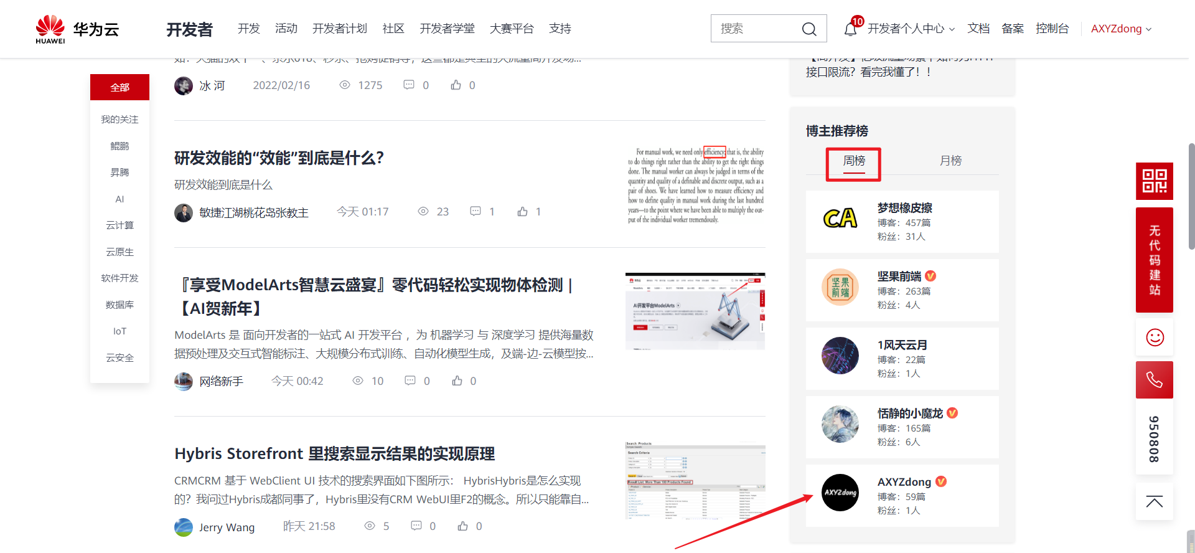The image size is (1195, 553).
Task: Select 全部 category
Action: click(119, 87)
